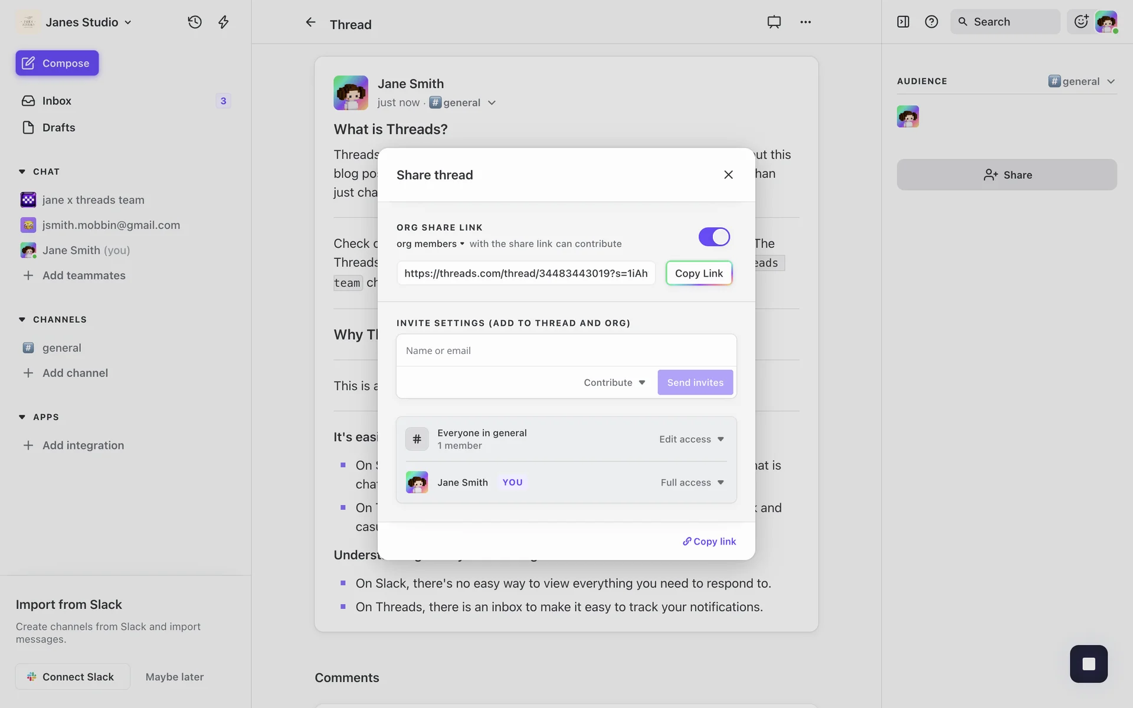This screenshot has height=708, width=1133.
Task: Open Drafts in the sidebar
Action: click(58, 127)
